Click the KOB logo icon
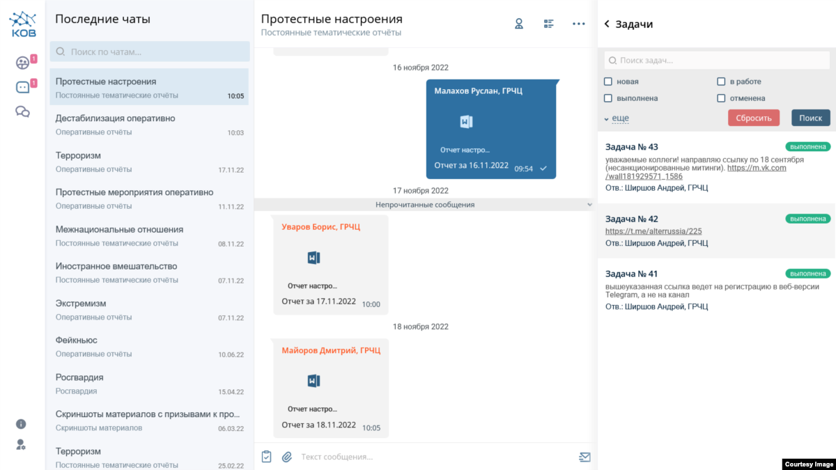Viewport: 836px width, 470px height. click(x=22, y=24)
